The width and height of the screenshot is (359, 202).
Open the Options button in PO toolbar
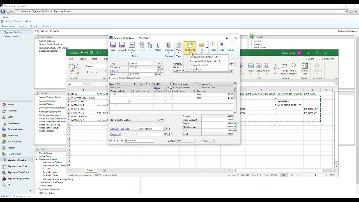(169, 47)
